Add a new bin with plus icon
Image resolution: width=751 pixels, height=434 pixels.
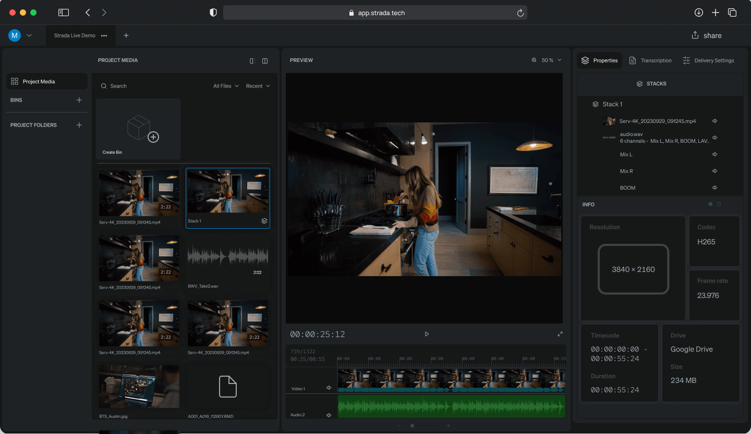79,100
